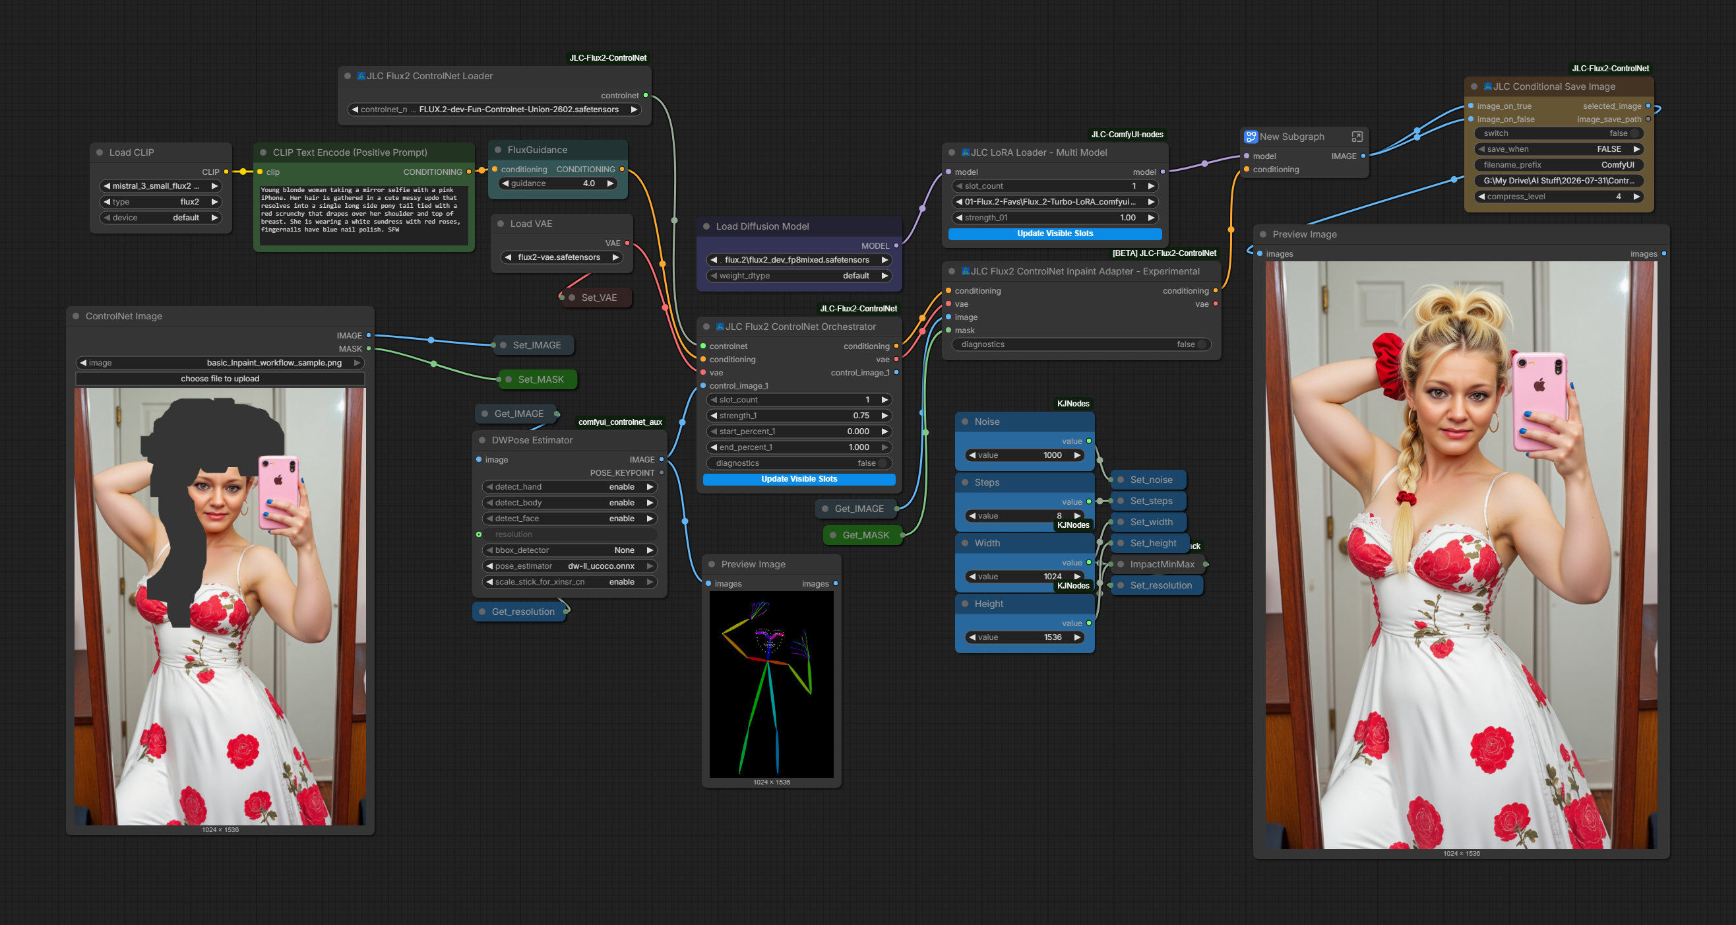Click the masked ControlNet Image preview thumbnail
1736x925 pixels.
(x=220, y=606)
